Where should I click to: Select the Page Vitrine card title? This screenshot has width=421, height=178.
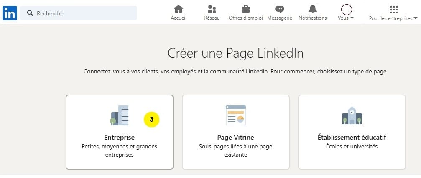235,138
